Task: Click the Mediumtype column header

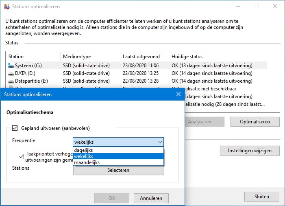Action: click(x=90, y=57)
